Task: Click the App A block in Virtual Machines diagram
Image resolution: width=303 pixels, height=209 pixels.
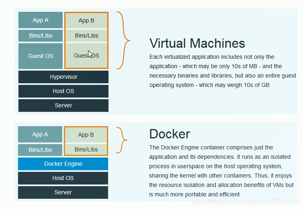Action: 41,20
